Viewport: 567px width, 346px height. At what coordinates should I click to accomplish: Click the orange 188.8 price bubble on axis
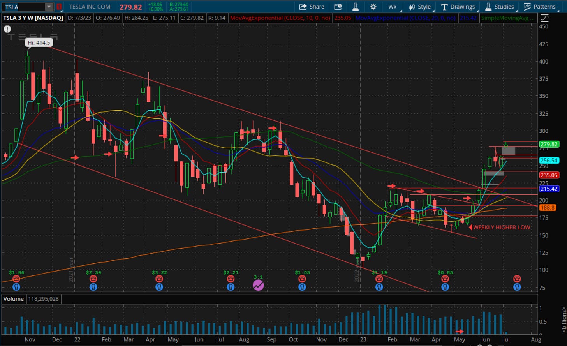548,208
